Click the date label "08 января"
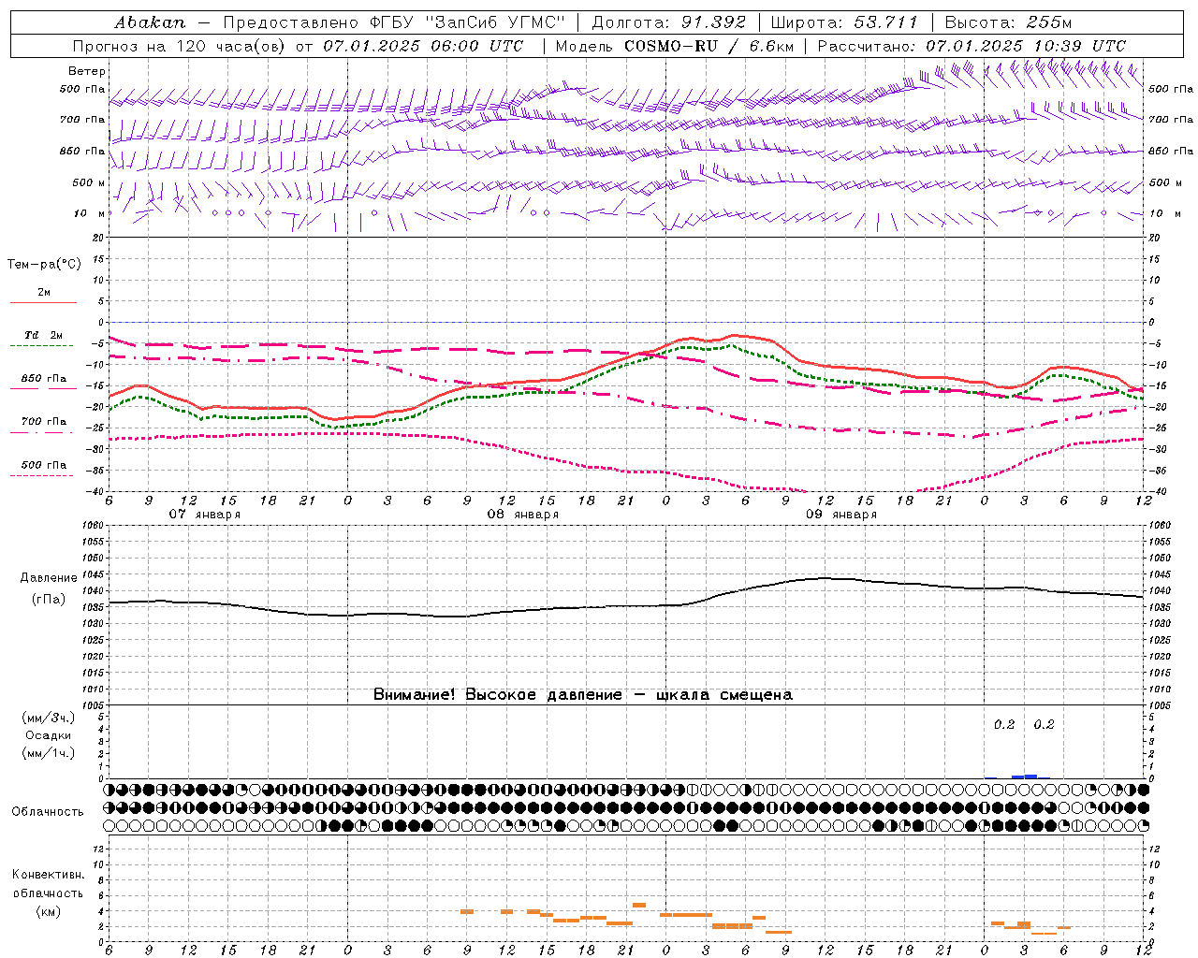Viewport: 1198px width, 958px height. (x=522, y=515)
